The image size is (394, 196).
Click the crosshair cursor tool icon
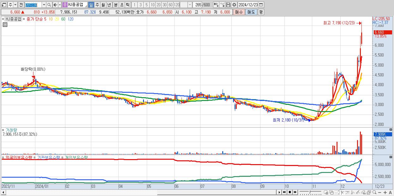click(342, 192)
